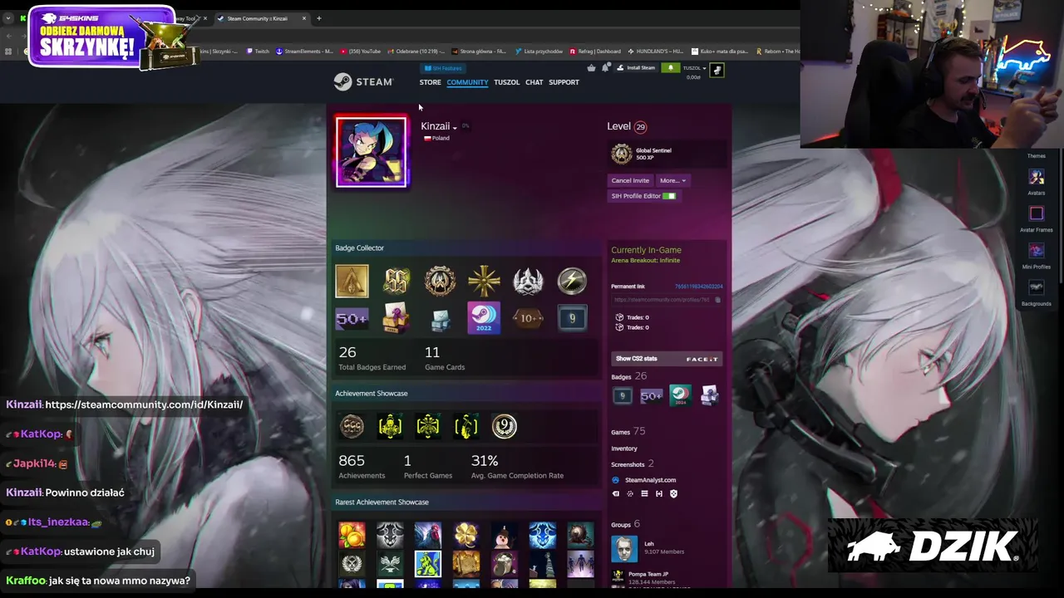Open the Avatars option in sidebar
This screenshot has width=1064, height=598.
pos(1036,182)
